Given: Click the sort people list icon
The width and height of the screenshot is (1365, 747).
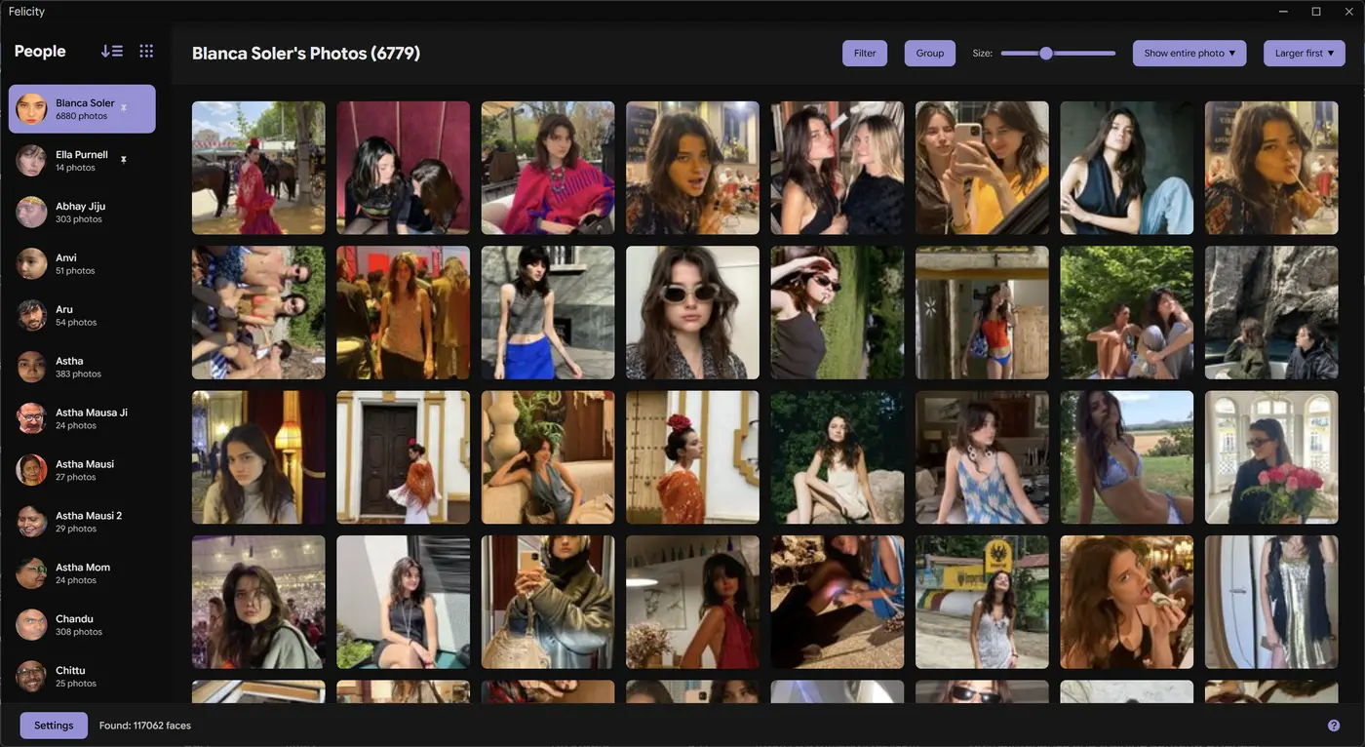Looking at the screenshot, I should tap(111, 51).
